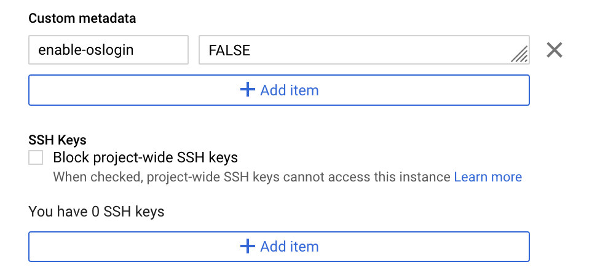
Task: Remove the enable-oslogin metadata item
Action: pyautogui.click(x=555, y=50)
